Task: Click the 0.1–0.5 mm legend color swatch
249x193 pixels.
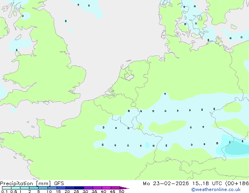Action: [7, 188]
